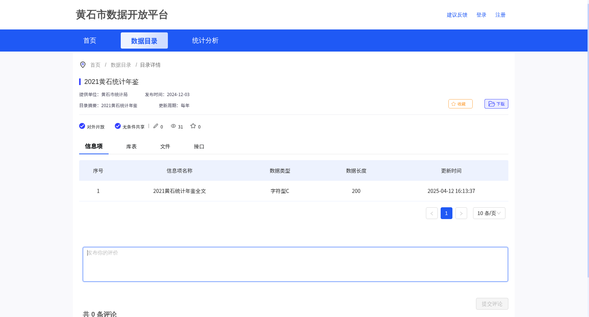Open 首页 in navigation bar
The image size is (589, 317).
pyautogui.click(x=90, y=40)
